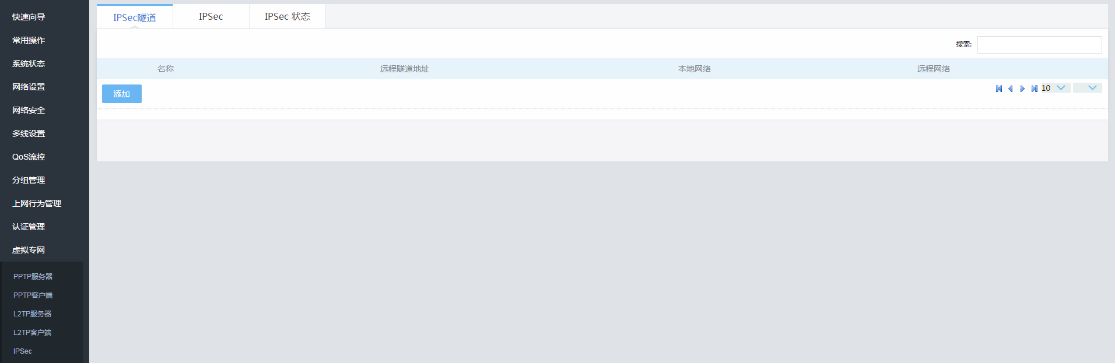
Task: Open 上网行为管理 in the sidebar
Action: 37,203
